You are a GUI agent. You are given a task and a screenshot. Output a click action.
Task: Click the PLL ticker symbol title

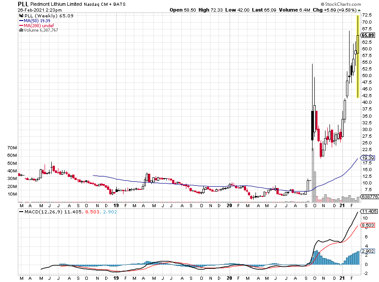coord(23,4)
